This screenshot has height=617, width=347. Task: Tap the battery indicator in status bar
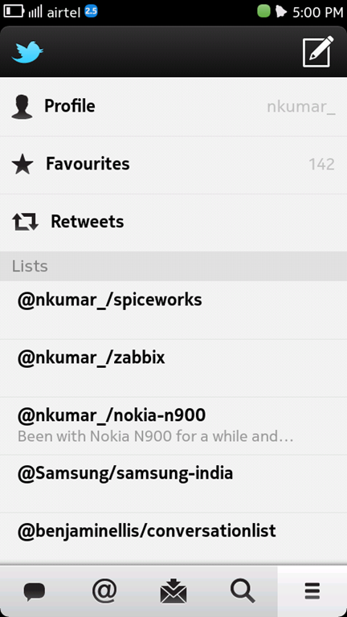coord(14,11)
